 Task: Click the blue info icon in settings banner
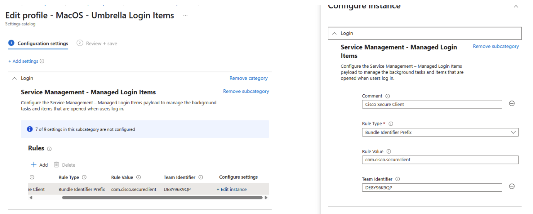[30, 129]
